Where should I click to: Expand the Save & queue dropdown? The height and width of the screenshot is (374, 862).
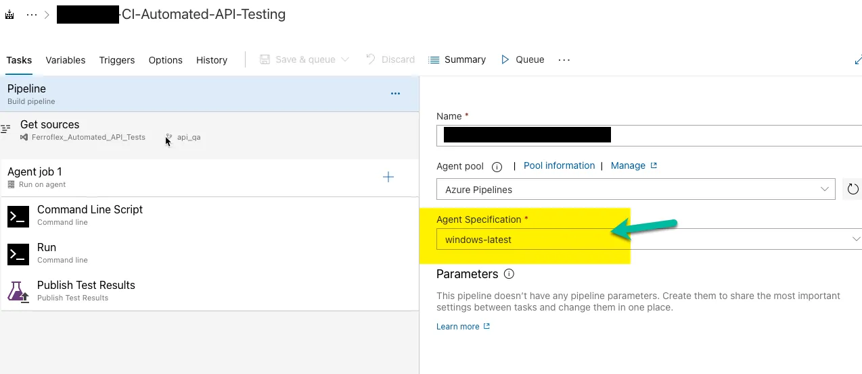[345, 59]
